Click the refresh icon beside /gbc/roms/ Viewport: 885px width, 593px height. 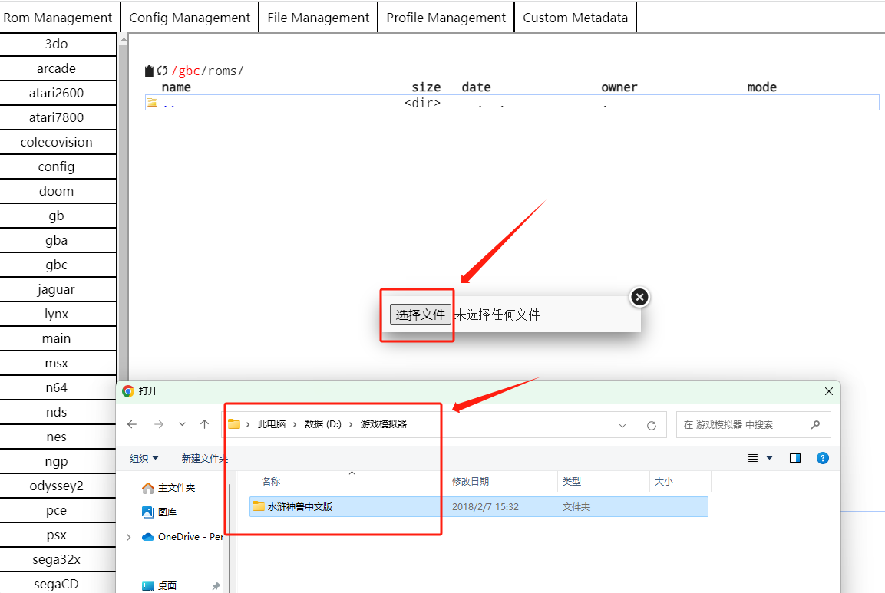click(x=163, y=71)
